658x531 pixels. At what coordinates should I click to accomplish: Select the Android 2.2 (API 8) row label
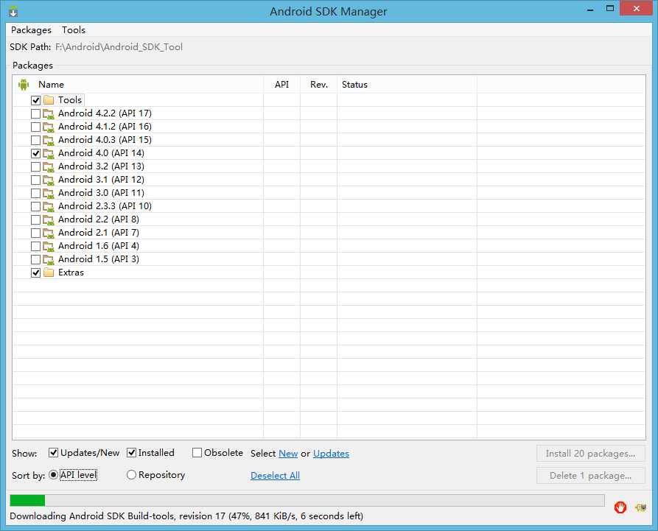(99, 219)
